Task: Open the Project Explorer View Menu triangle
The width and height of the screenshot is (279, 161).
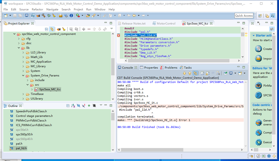Action: click(x=112, y=29)
